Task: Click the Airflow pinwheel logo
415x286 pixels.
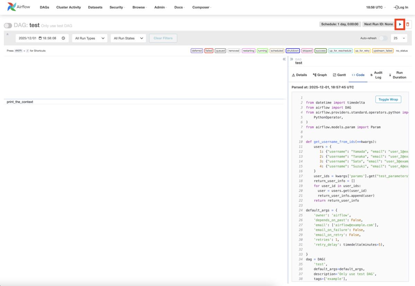Action: pyautogui.click(x=11, y=7)
